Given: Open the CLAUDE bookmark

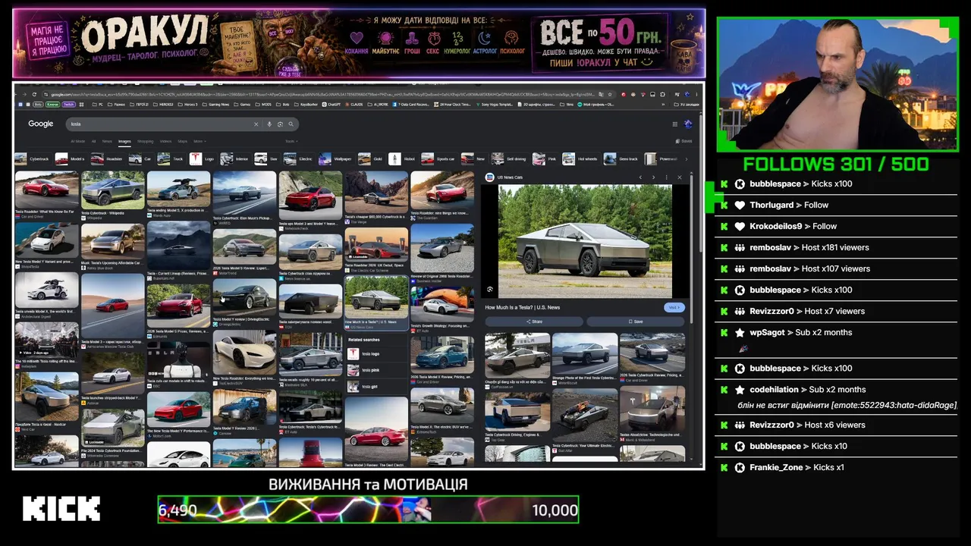Looking at the screenshot, I should point(355,104).
